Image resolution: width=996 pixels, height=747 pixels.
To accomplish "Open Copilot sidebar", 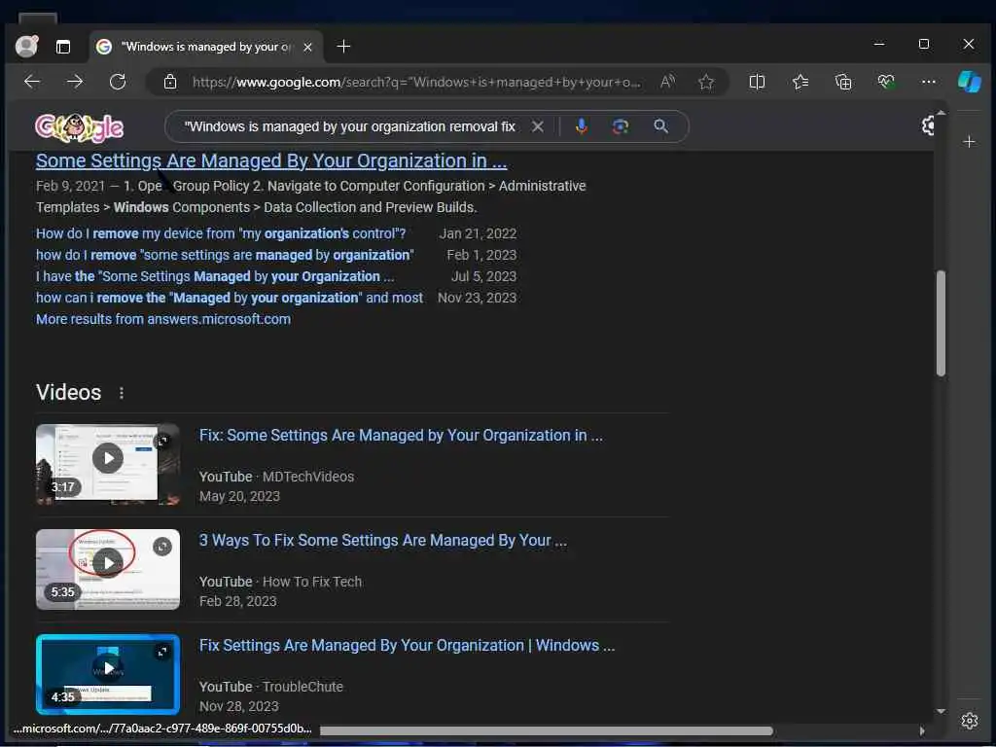I will (x=970, y=82).
